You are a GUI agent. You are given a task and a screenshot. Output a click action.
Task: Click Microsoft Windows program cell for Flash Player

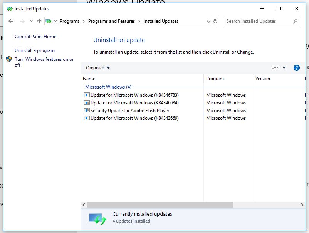226,111
